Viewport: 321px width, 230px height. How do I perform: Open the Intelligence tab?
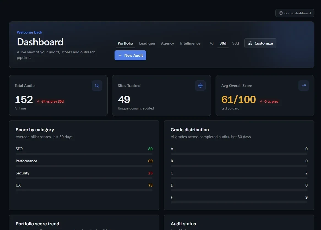pyautogui.click(x=190, y=43)
